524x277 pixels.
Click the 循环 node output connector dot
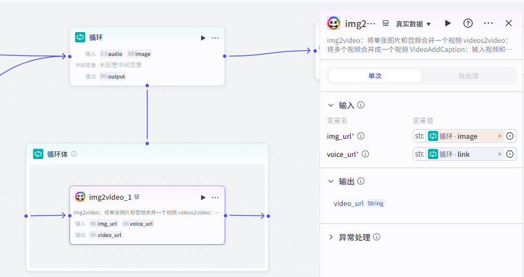(225, 56)
